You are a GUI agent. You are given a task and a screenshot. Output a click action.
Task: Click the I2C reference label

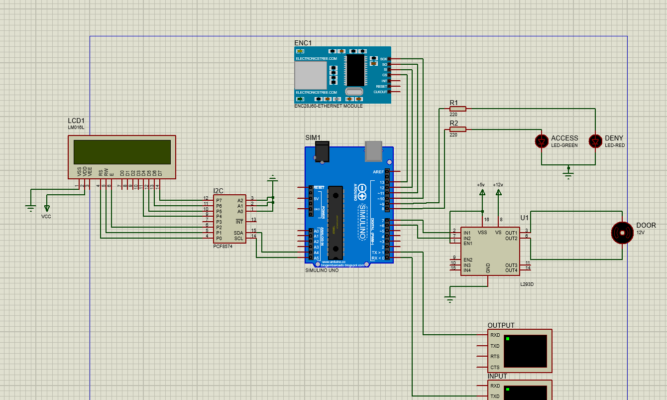pyautogui.click(x=219, y=191)
